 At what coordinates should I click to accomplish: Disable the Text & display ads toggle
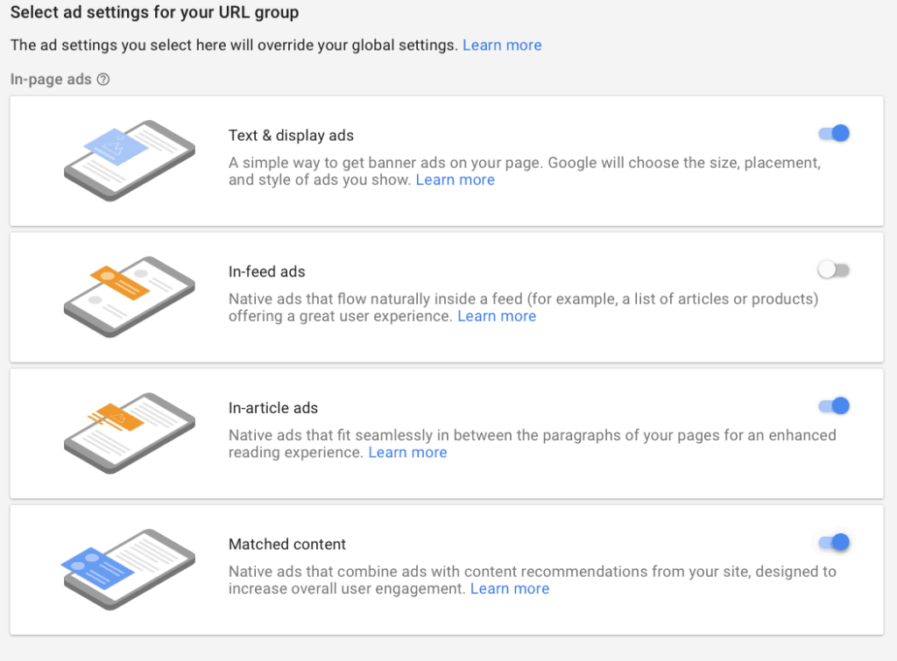click(834, 134)
